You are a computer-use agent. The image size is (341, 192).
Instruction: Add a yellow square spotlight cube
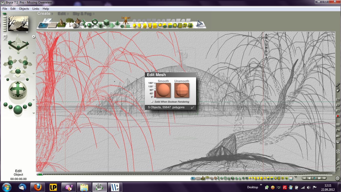click(155, 25)
